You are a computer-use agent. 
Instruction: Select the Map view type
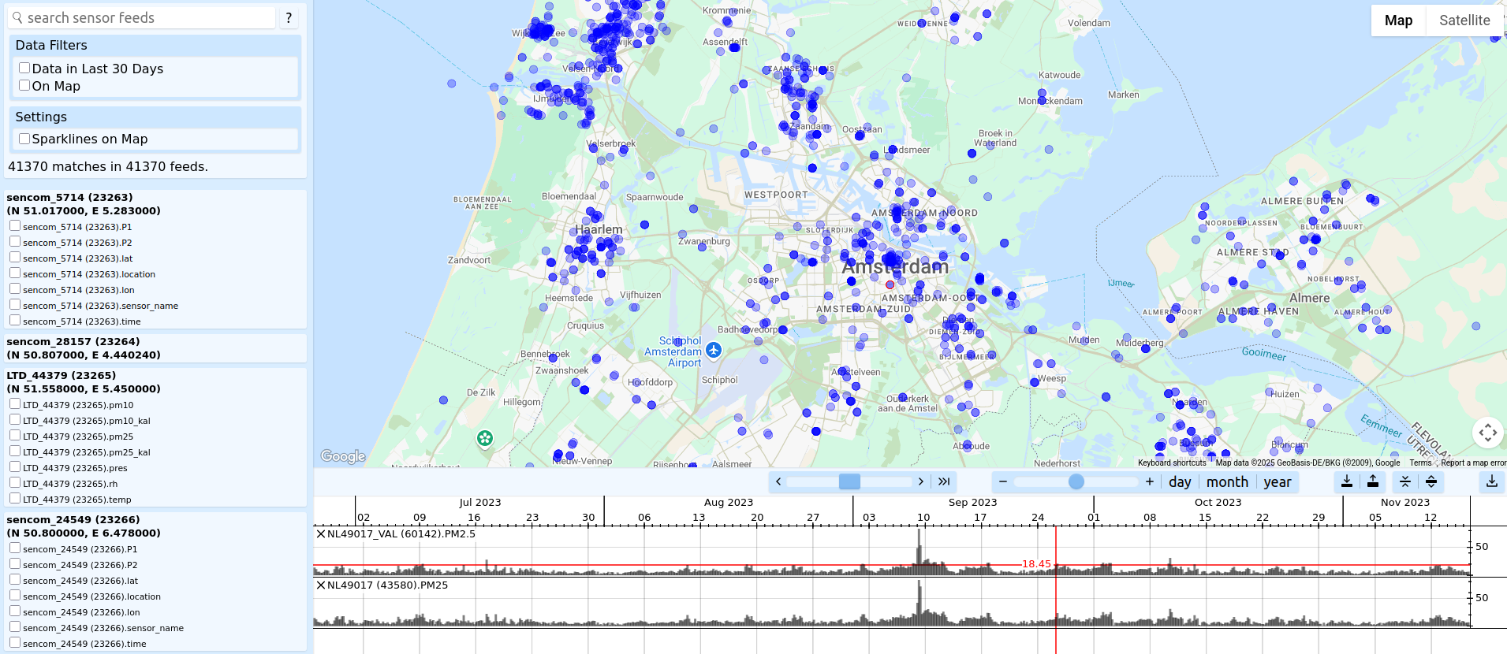(x=1398, y=20)
